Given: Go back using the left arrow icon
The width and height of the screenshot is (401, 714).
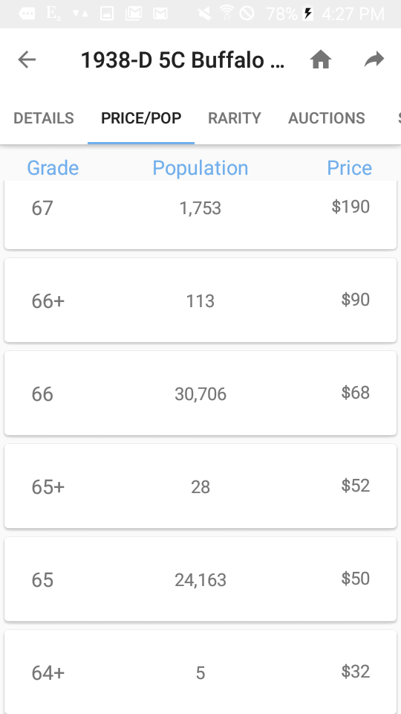Looking at the screenshot, I should tap(27, 59).
